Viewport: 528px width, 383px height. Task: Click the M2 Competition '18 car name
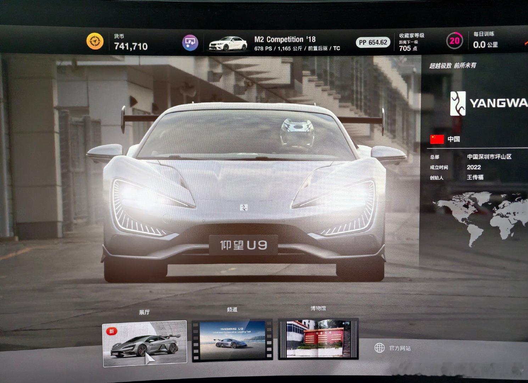click(x=285, y=39)
